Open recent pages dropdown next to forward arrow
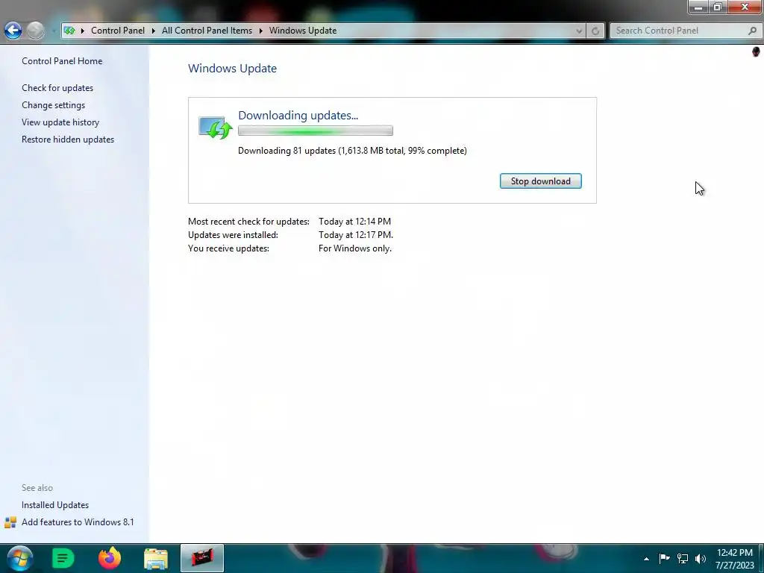 [53, 31]
